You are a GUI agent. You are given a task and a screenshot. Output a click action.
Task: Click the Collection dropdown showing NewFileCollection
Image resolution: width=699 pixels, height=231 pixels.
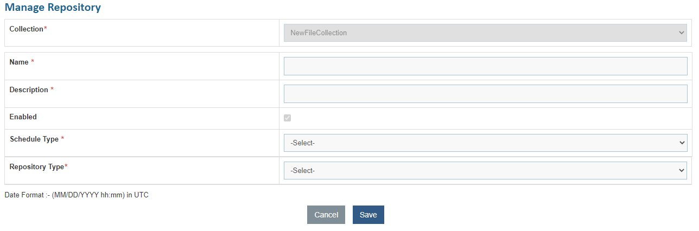[485, 33]
